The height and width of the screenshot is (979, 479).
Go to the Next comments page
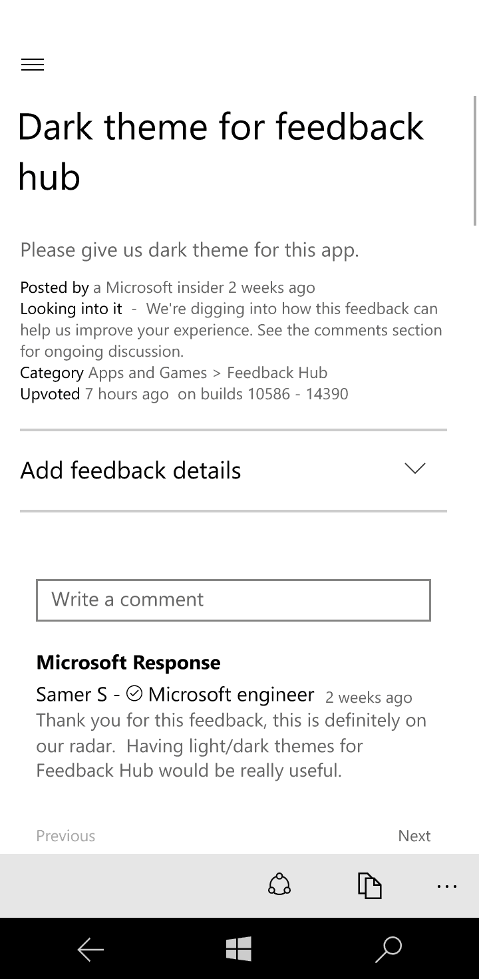pyautogui.click(x=414, y=836)
